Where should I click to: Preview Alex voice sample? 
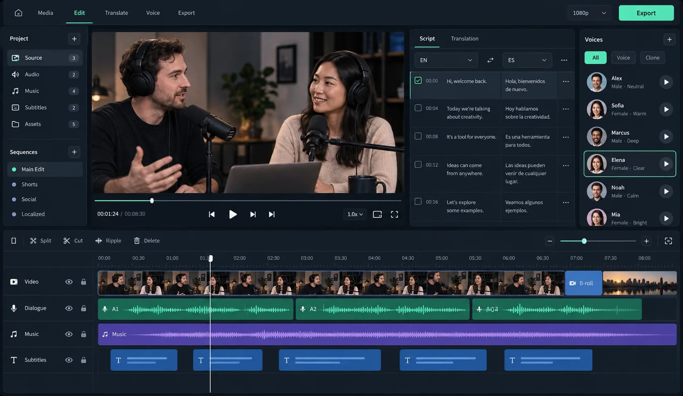666,82
